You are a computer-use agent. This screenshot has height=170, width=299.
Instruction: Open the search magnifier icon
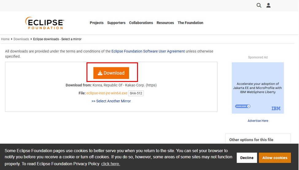tap(259, 5)
